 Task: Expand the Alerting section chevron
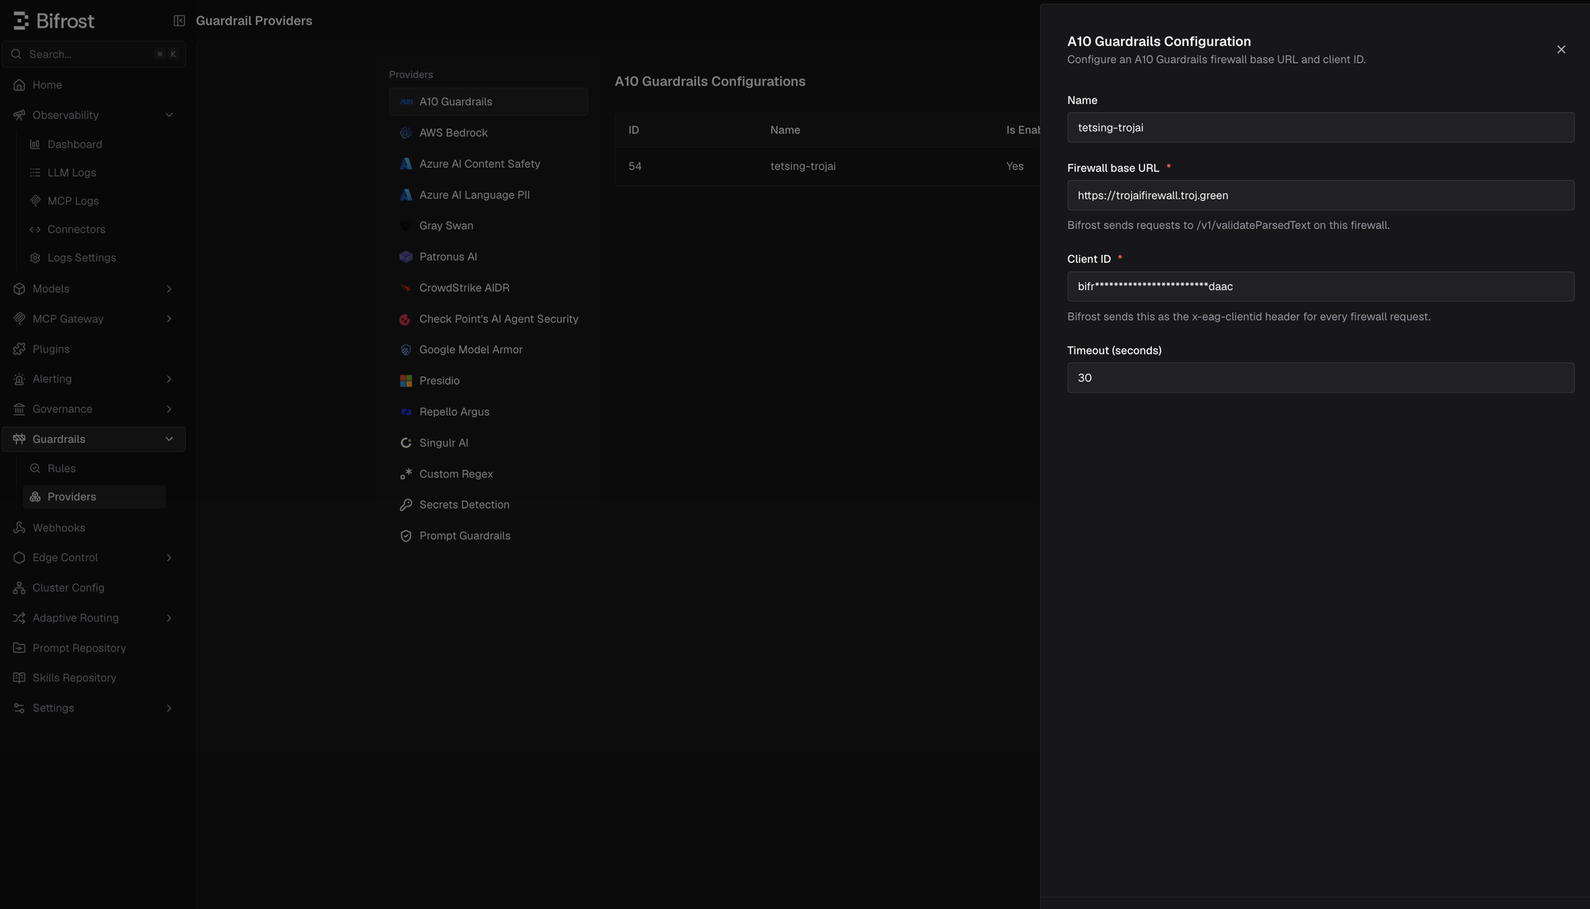click(169, 379)
